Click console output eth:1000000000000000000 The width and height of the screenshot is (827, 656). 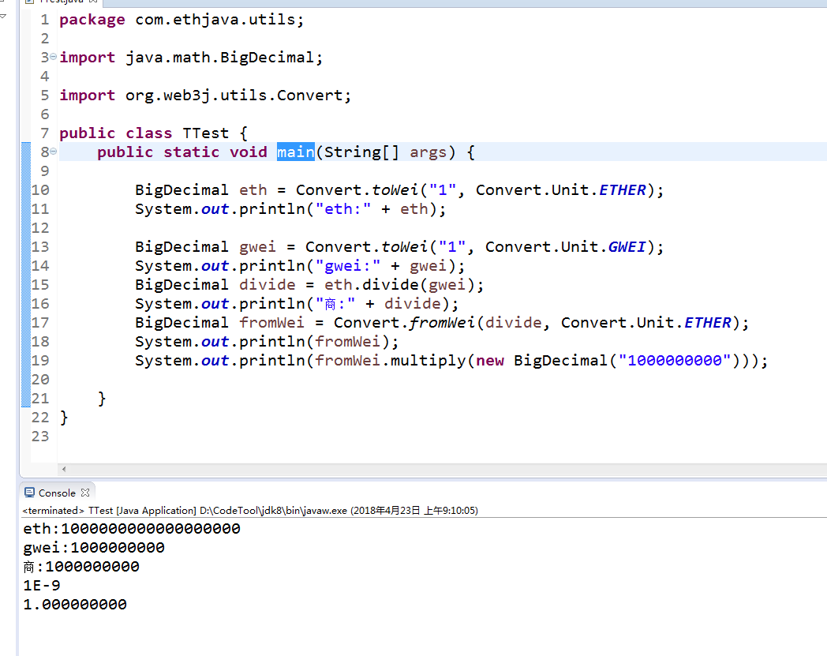132,529
